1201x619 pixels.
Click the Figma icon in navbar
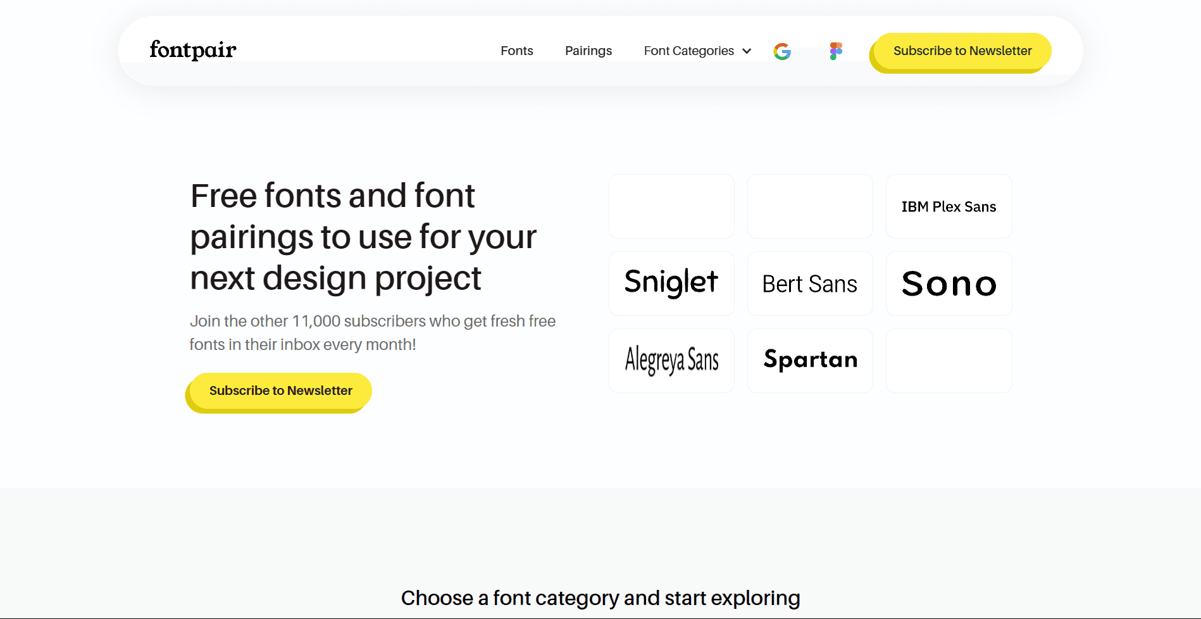[x=835, y=51]
